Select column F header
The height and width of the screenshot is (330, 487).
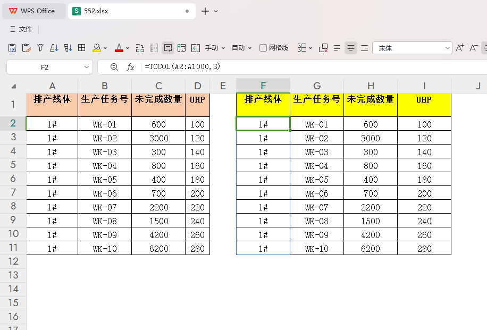[x=263, y=86]
